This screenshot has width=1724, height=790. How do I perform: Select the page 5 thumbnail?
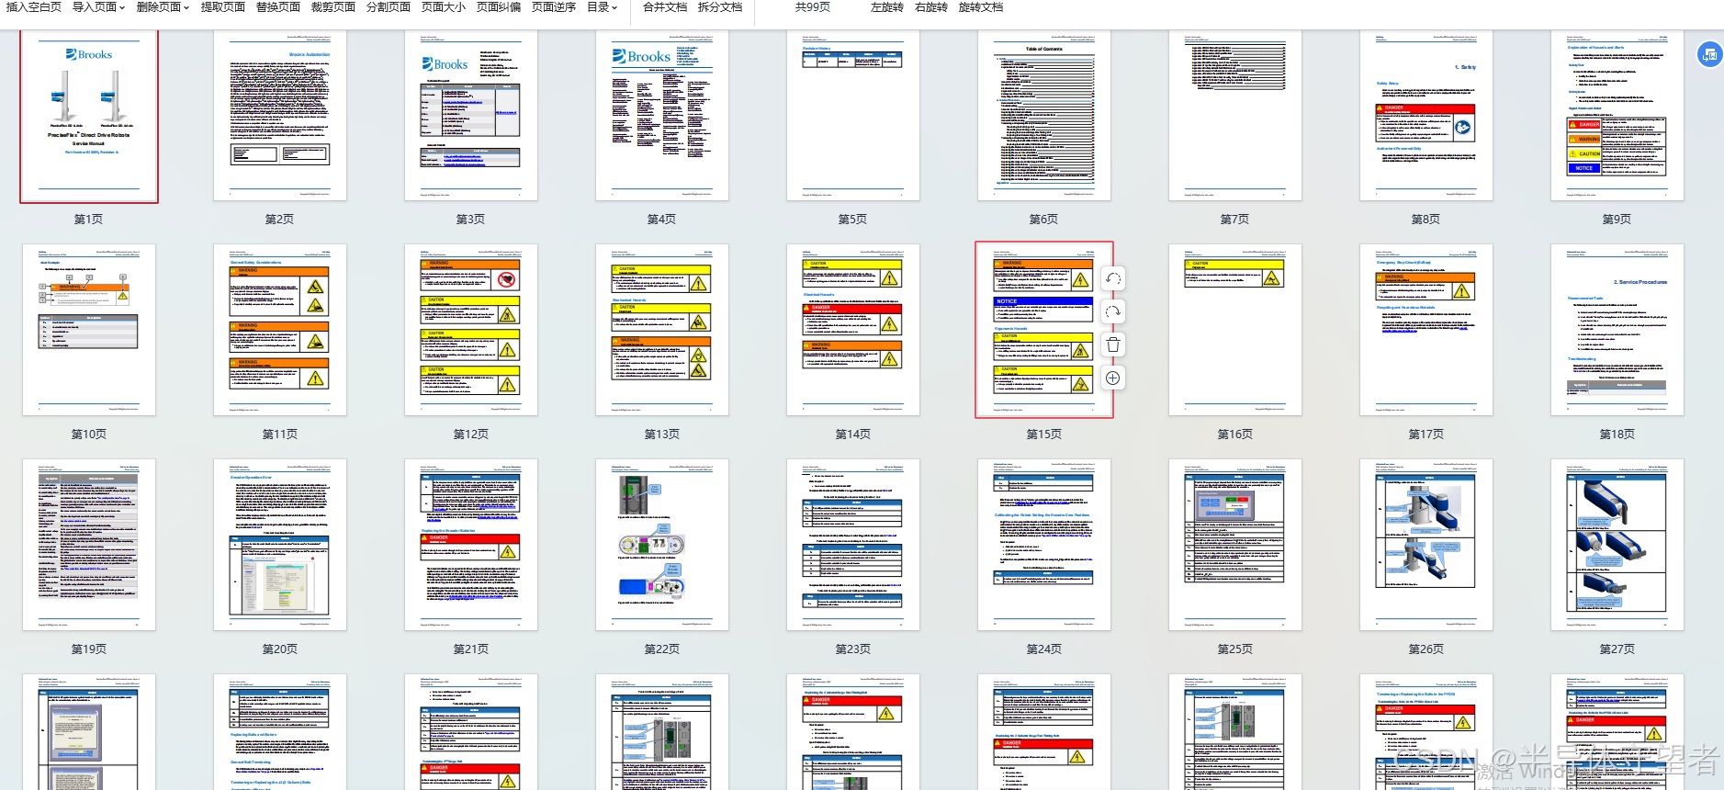click(x=853, y=116)
